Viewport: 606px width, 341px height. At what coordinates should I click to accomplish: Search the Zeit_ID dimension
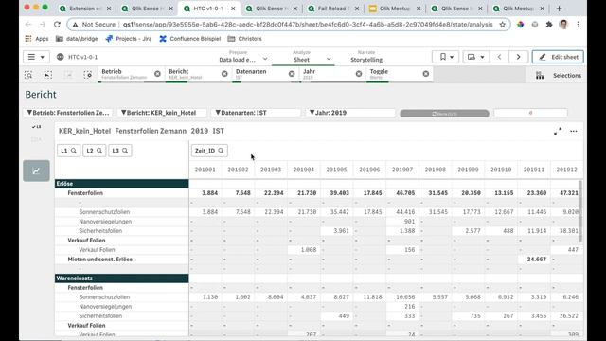(x=209, y=151)
